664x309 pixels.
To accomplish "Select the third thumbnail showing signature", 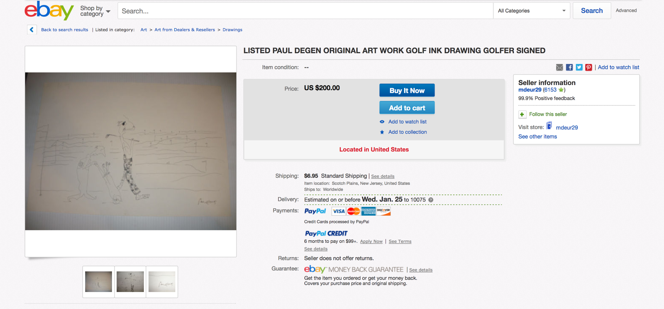I will point(162,282).
